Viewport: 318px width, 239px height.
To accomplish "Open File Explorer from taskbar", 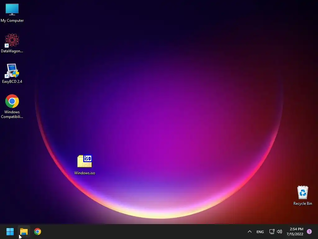I will (24, 232).
